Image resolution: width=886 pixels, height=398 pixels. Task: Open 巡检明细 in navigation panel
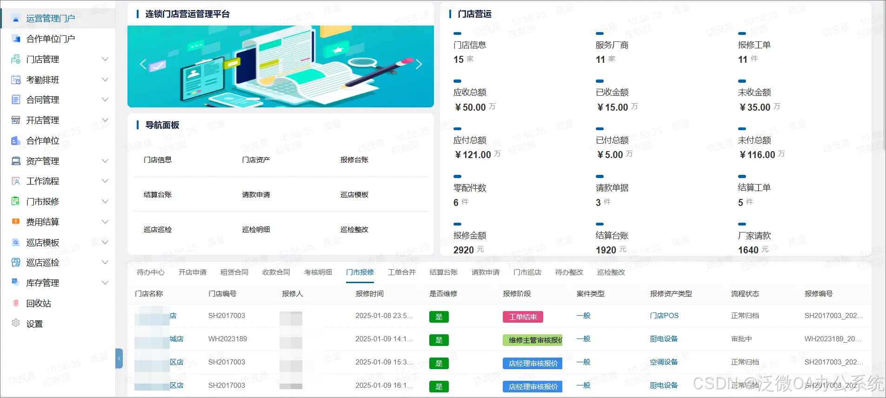(256, 230)
